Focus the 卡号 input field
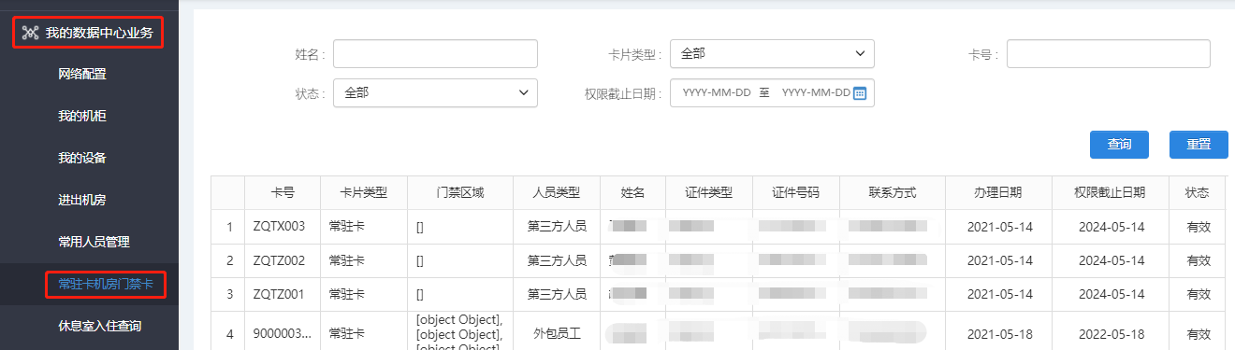The image size is (1235, 350). click(x=1109, y=54)
